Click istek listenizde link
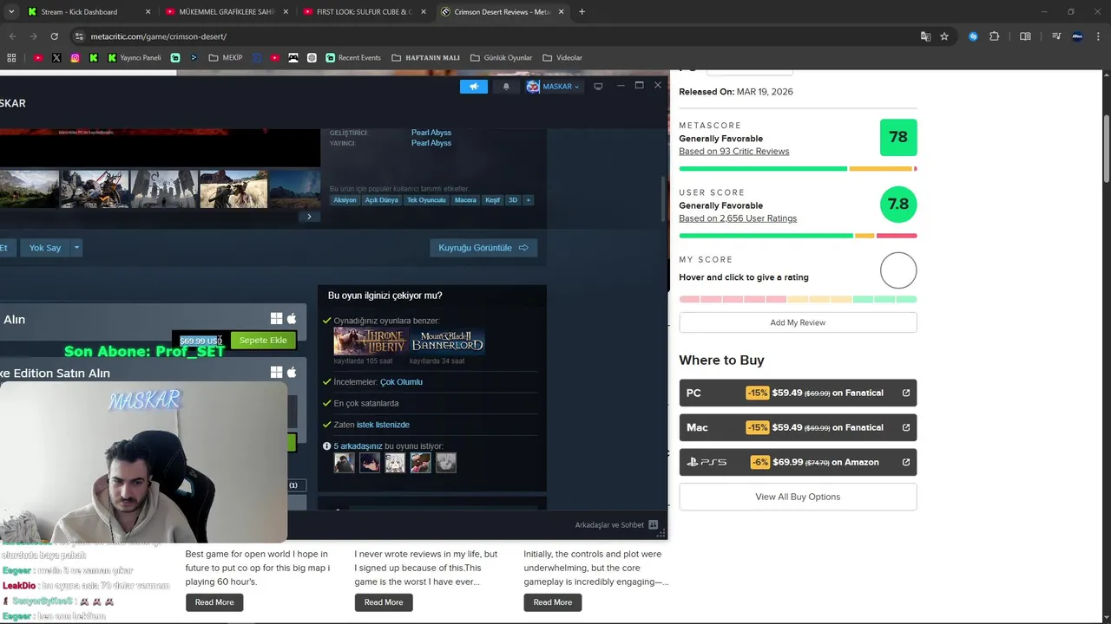Image resolution: width=1111 pixels, height=624 pixels. pos(383,425)
